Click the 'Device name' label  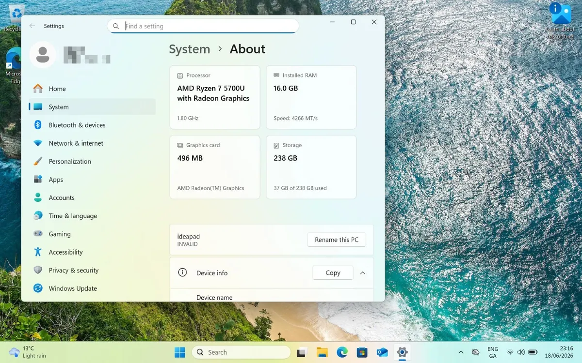tap(214, 298)
